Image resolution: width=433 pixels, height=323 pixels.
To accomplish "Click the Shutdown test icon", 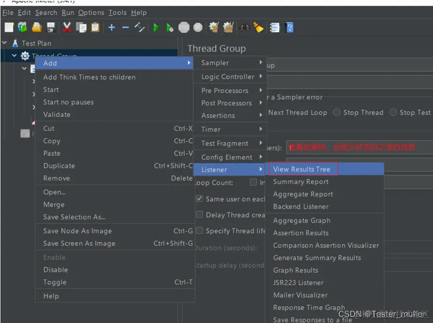I will tap(198, 27).
